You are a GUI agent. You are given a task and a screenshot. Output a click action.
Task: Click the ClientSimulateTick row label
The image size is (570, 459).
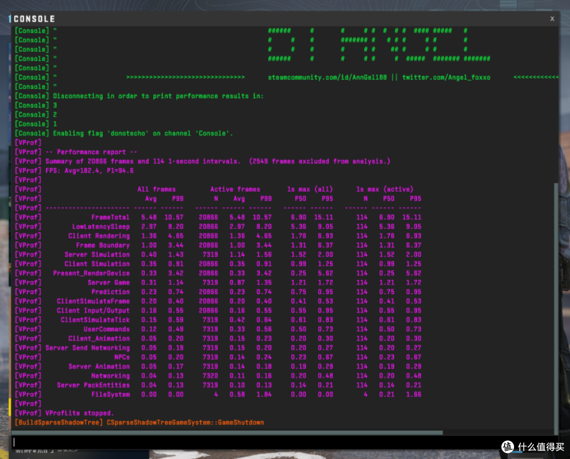95,320
